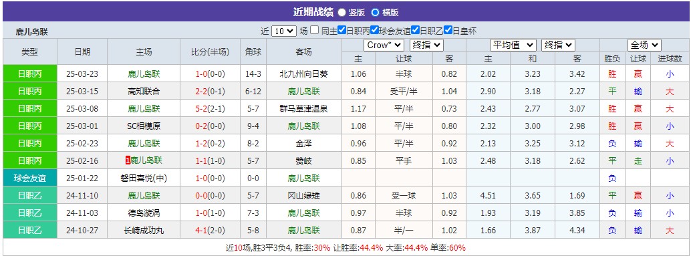The height and width of the screenshot is (256, 691).
Task: Open score 0-2(0-0) of SC相模原 match
Action: pyautogui.click(x=211, y=126)
